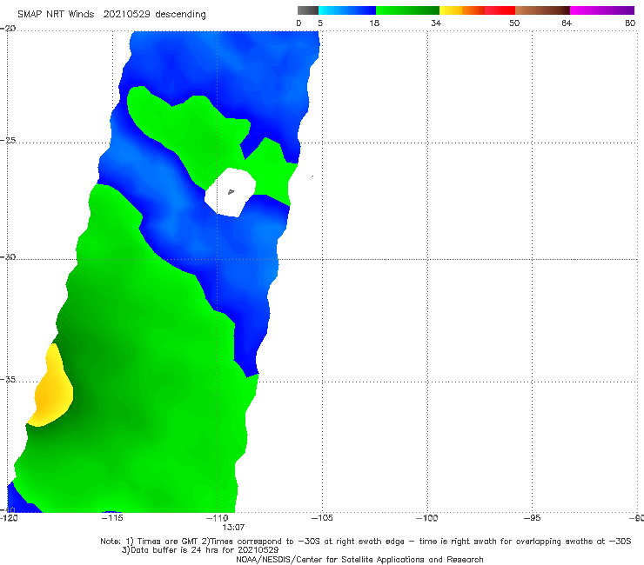Screen dimensions: 644x565
Task: Click the 'Note: 1) Times are GMT' line
Action: [366, 542]
